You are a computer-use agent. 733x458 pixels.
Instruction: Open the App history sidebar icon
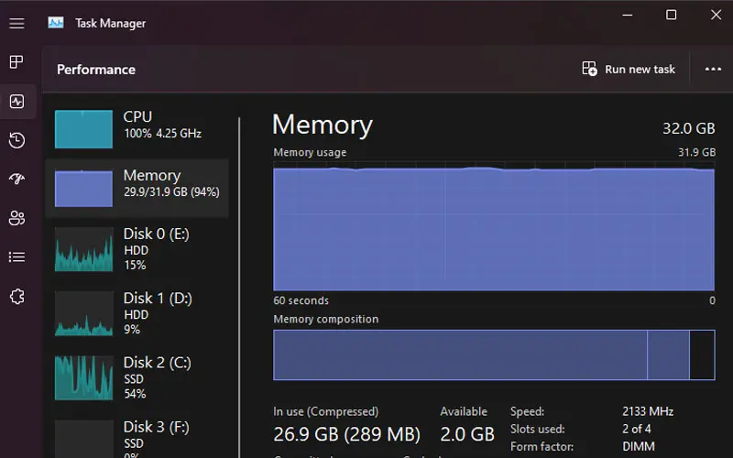pyautogui.click(x=16, y=140)
